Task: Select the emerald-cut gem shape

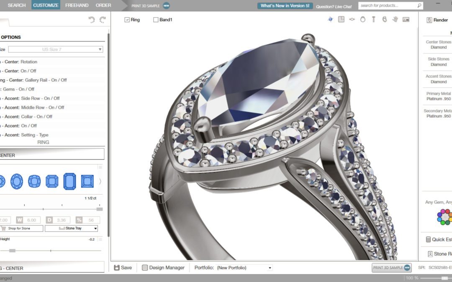Action: (x=69, y=181)
